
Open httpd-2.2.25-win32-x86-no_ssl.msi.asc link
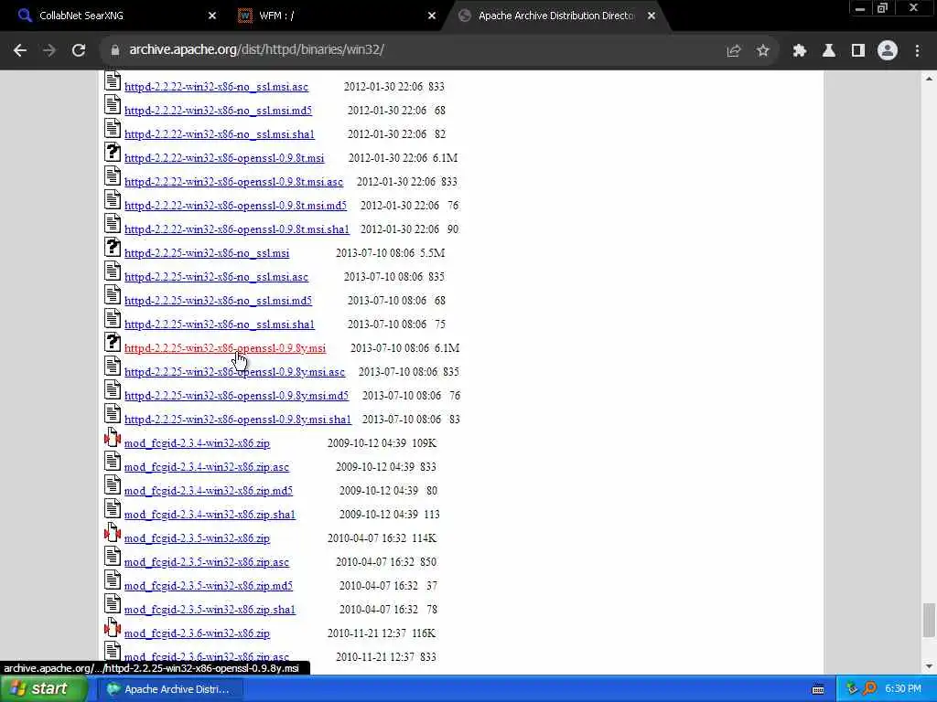pos(216,277)
